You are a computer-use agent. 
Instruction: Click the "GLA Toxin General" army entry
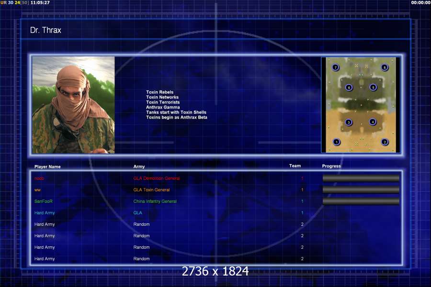pos(151,190)
